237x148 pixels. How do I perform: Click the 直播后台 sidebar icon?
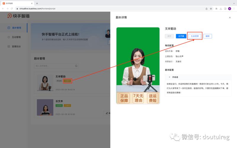9,46
